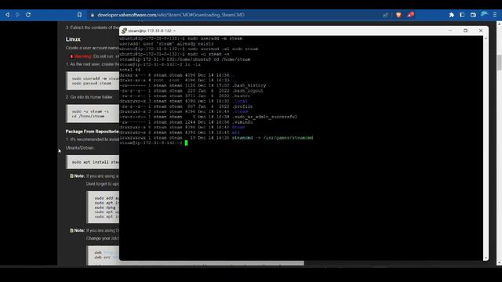502x282 pixels.
Task: View site info via the address bar padlock
Action: (x=93, y=15)
